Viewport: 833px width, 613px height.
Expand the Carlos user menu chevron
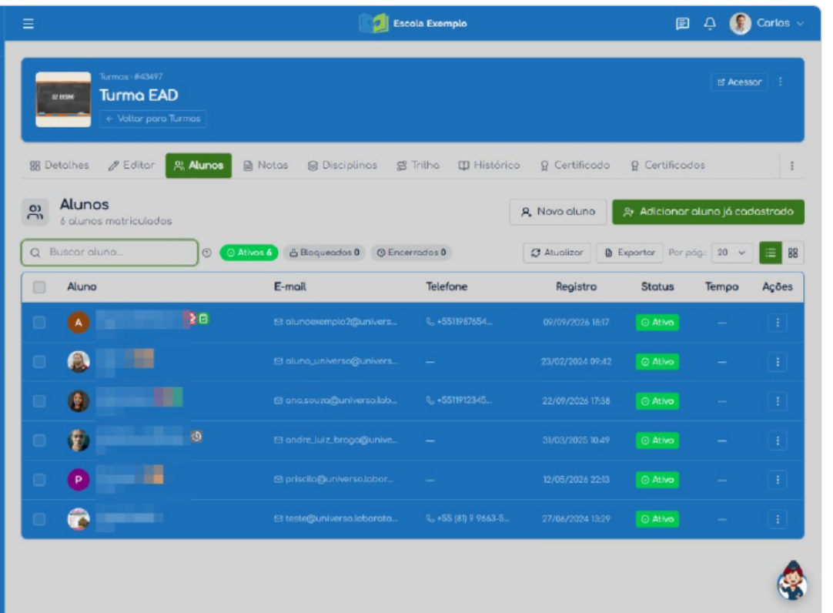[800, 23]
